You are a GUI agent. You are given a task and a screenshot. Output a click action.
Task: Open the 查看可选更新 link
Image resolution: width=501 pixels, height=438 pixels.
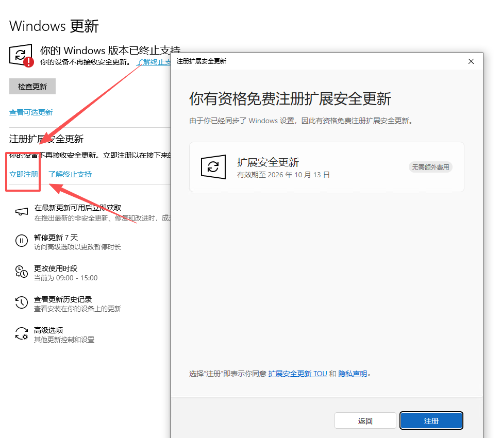(31, 112)
